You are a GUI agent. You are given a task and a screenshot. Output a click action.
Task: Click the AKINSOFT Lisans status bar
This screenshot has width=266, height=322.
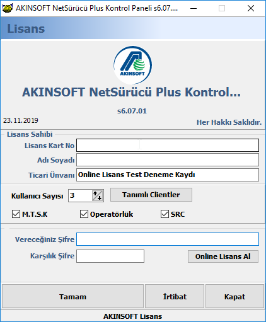point(133,316)
